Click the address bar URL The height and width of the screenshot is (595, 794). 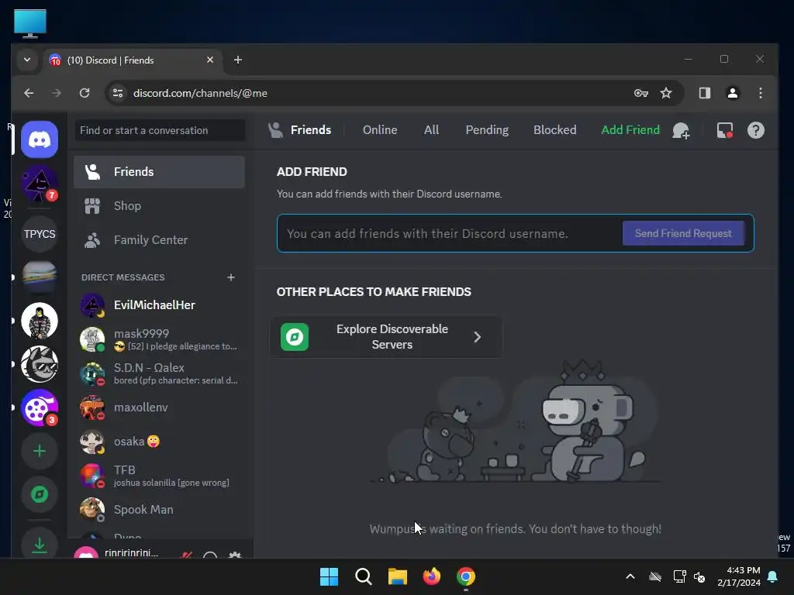tap(200, 93)
